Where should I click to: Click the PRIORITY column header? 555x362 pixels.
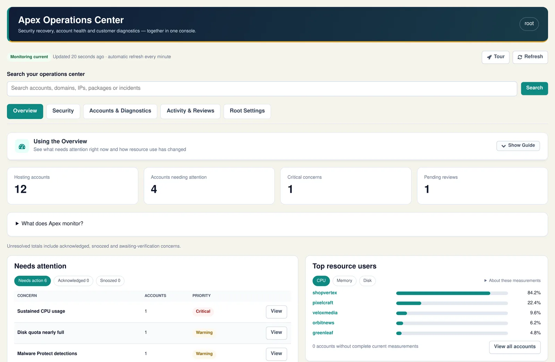click(x=202, y=296)
